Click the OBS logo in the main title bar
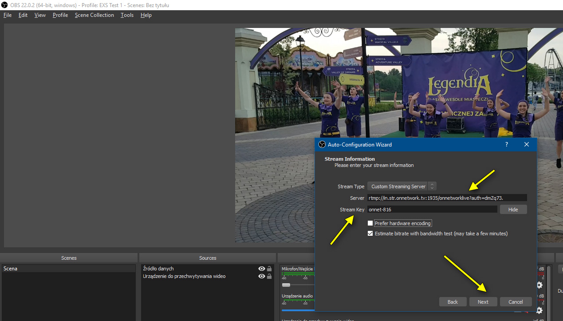 coord(5,5)
